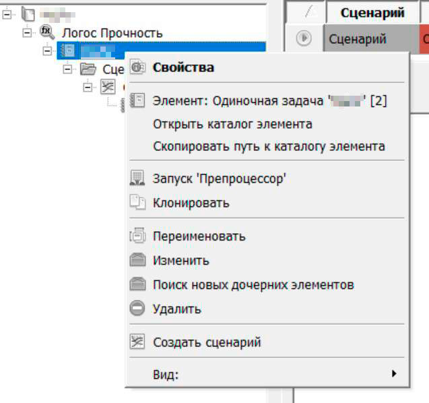This screenshot has width=429, height=403.
Task: Click the Клонировать copy icon
Action: click(x=137, y=202)
